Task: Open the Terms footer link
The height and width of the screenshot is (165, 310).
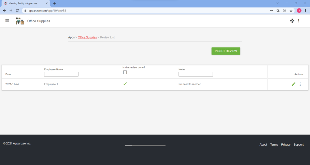Action: tap(274, 145)
